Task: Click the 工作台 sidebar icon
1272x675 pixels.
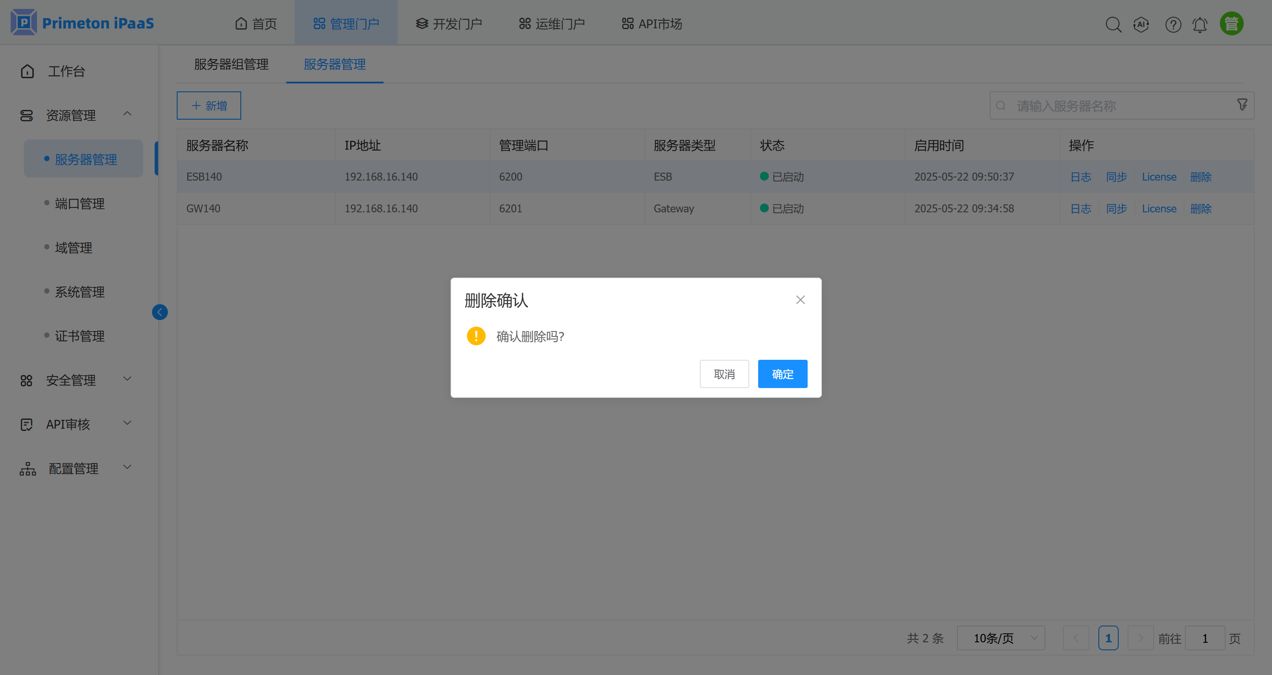Action: pyautogui.click(x=27, y=71)
